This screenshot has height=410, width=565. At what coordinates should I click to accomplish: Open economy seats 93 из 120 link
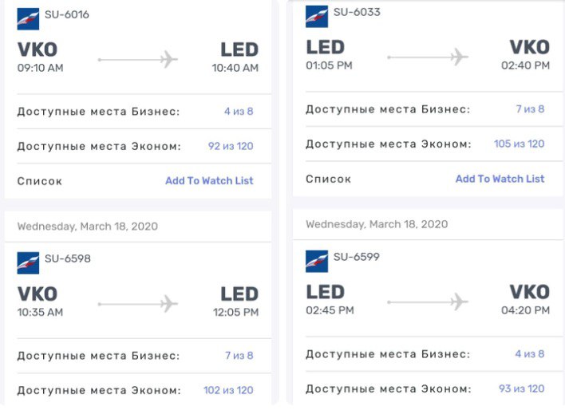[521, 388]
